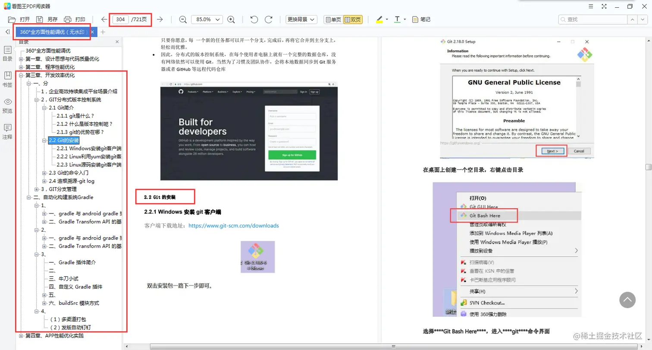
Task: Select 2.1.1 git是什么？ entry
Action: point(75,116)
